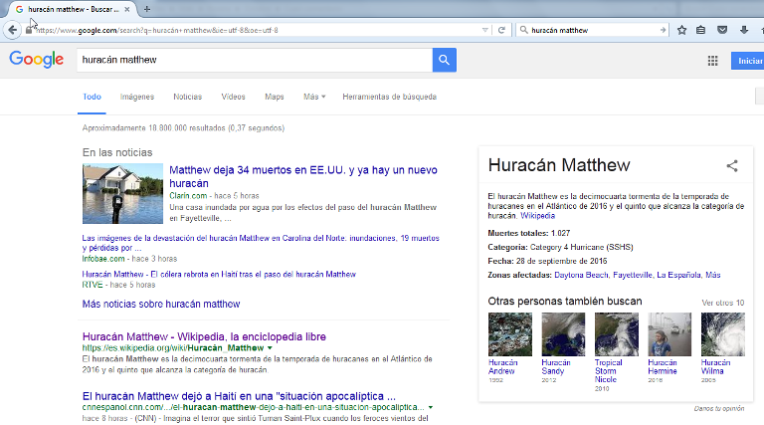Image resolution: width=764 pixels, height=425 pixels.
Task: Open the bookmarks list icon
Action: [x=700, y=30]
